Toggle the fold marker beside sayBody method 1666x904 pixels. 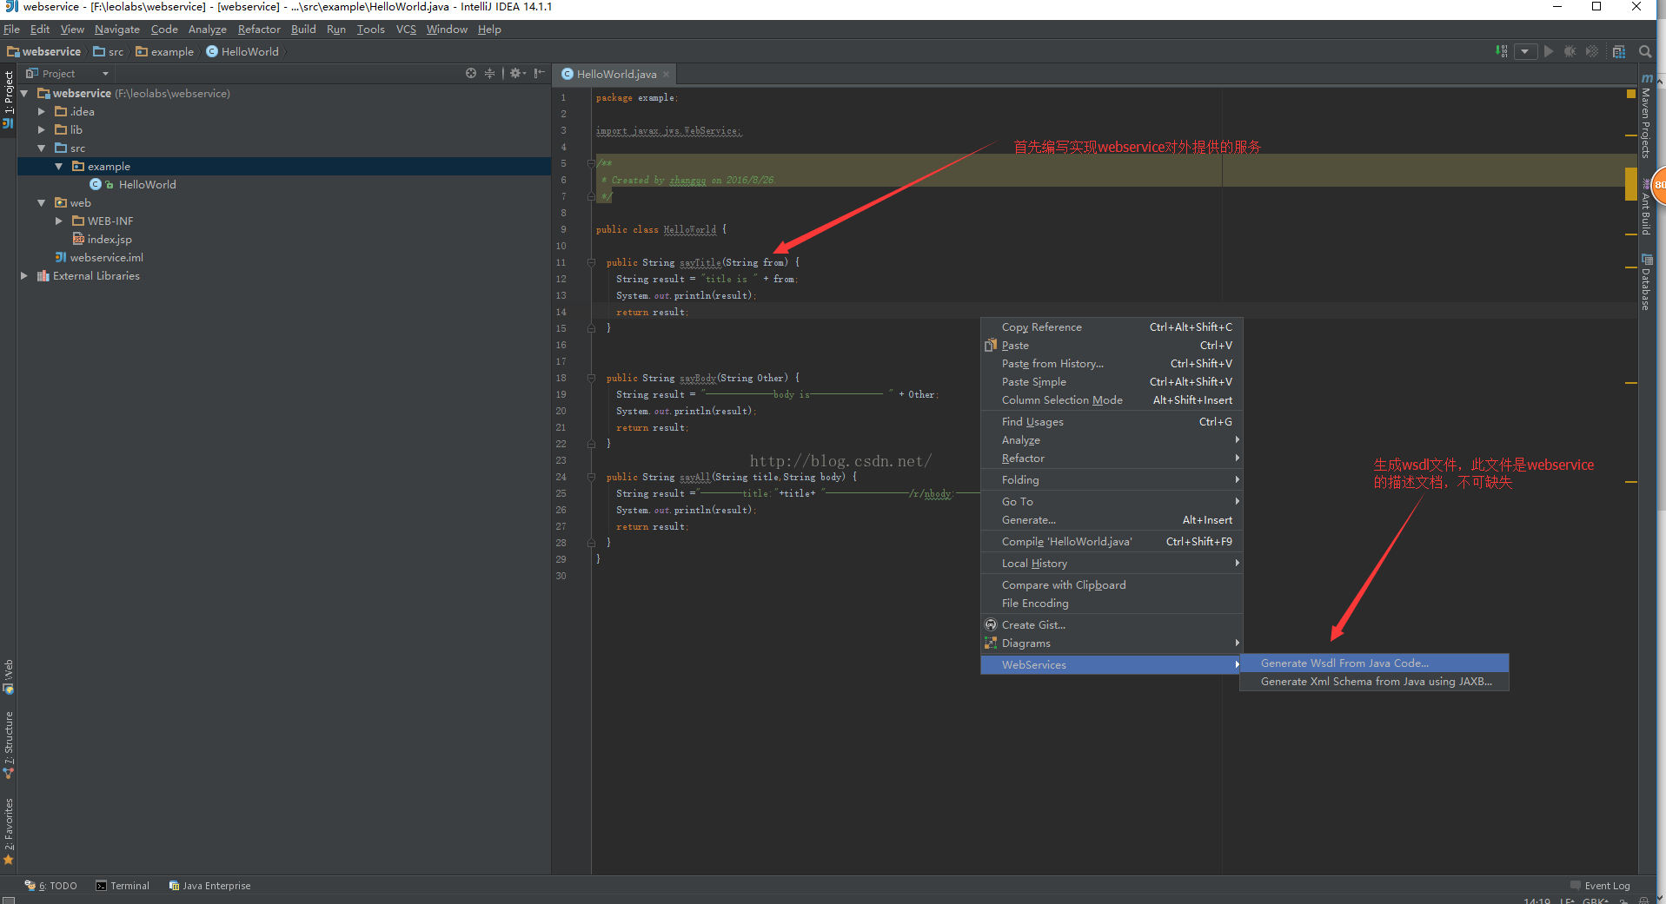click(591, 378)
